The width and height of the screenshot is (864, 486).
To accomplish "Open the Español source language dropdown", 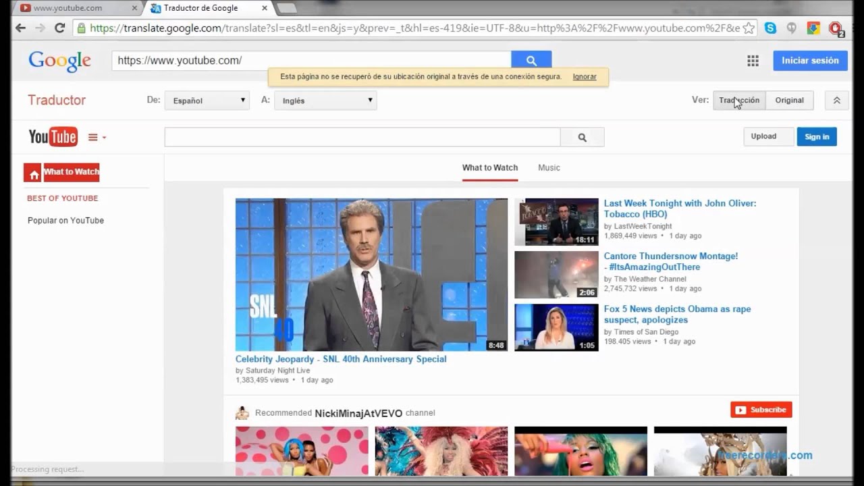I will click(207, 101).
